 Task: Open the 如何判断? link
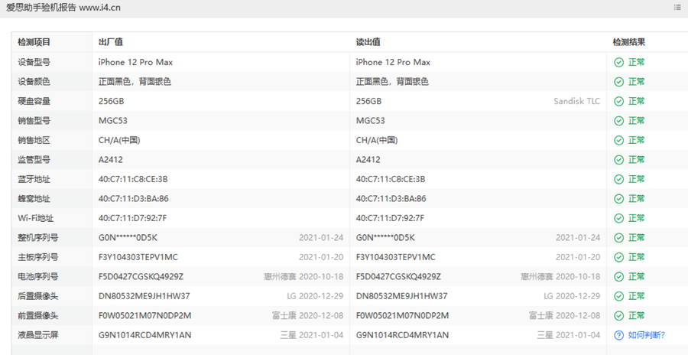click(x=646, y=335)
